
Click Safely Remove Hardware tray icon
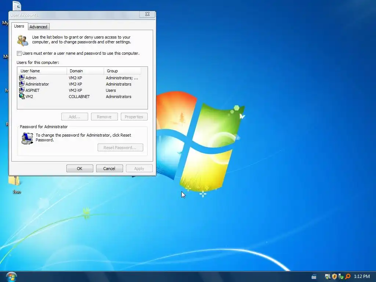(x=341, y=276)
